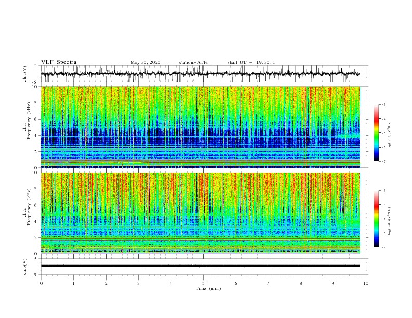This screenshot has height=318, width=412.
Task: Click inside the ch.1 spectrogram panel
Action: 200,127
